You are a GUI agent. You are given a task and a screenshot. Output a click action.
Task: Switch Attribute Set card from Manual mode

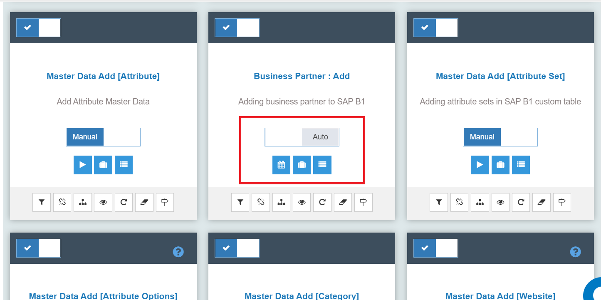click(x=500, y=137)
